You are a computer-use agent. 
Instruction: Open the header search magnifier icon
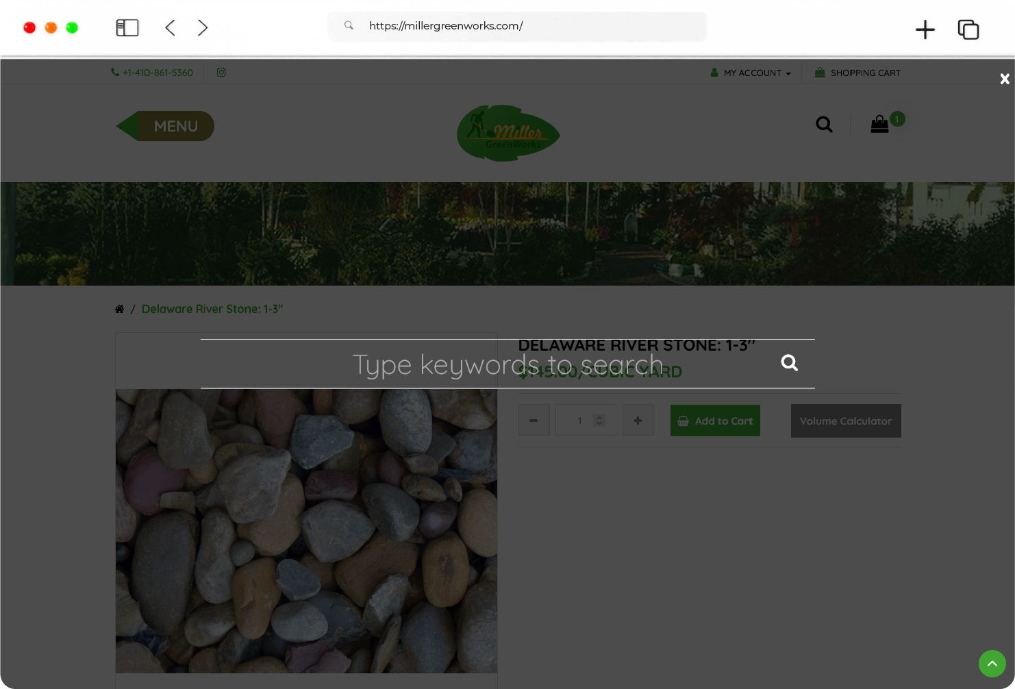tap(824, 125)
